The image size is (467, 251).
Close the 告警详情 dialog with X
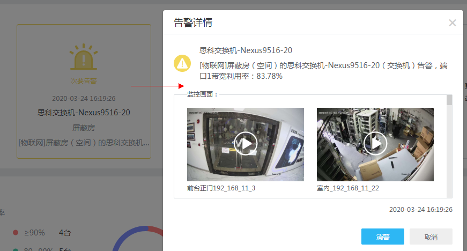click(x=453, y=23)
